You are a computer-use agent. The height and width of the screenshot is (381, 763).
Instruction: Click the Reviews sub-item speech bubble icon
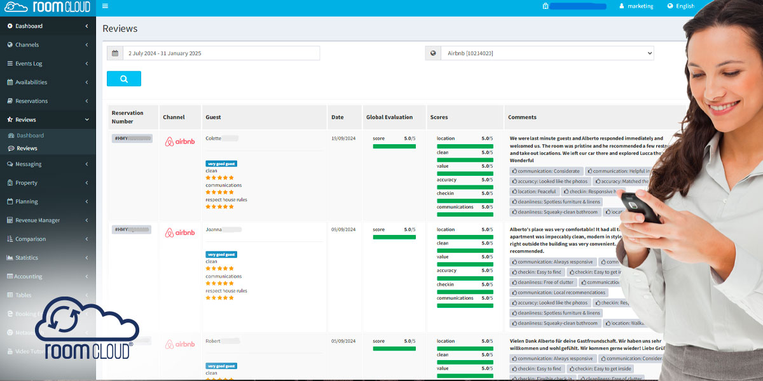pos(11,149)
